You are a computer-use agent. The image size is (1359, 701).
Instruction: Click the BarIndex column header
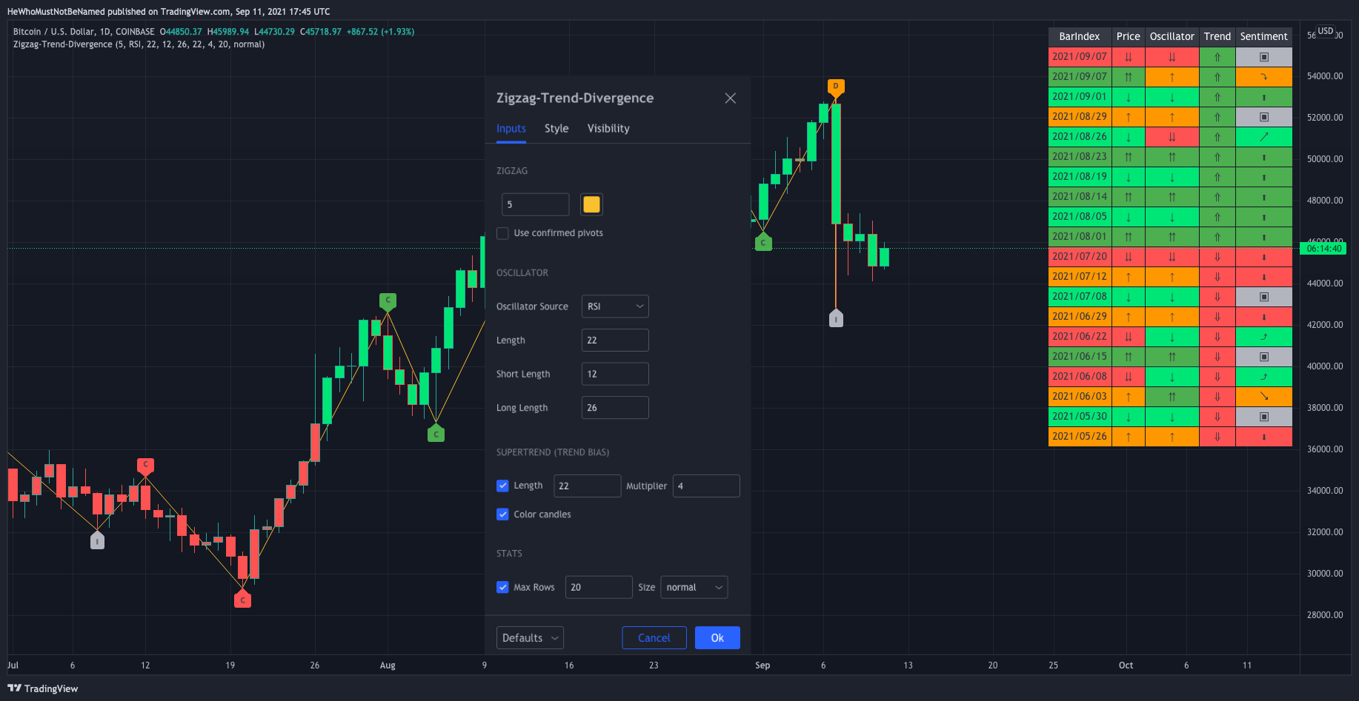click(1080, 36)
